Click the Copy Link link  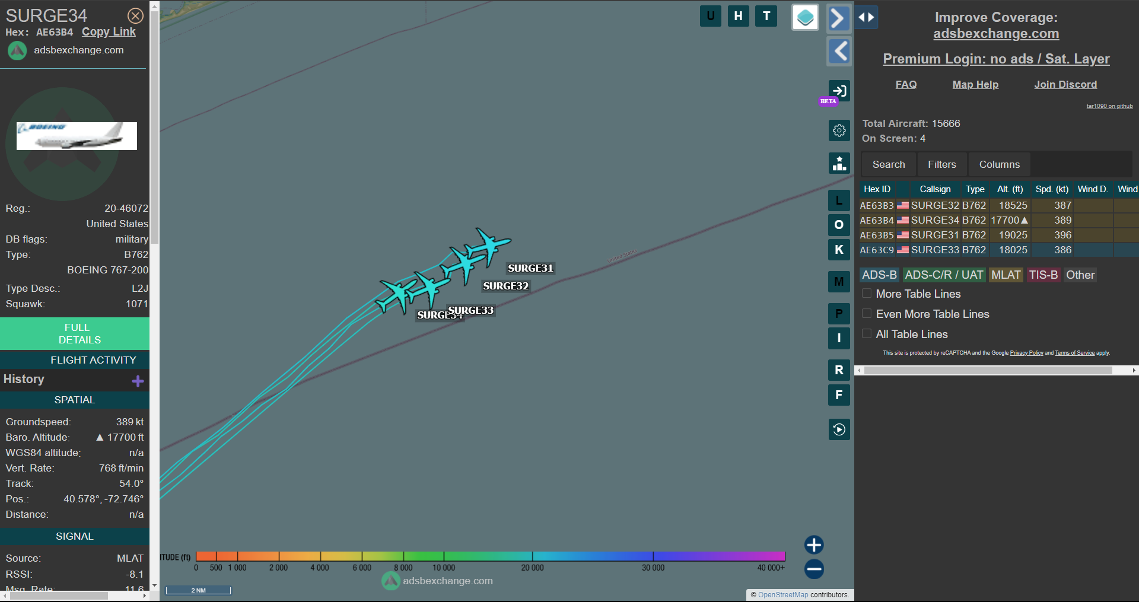click(109, 32)
